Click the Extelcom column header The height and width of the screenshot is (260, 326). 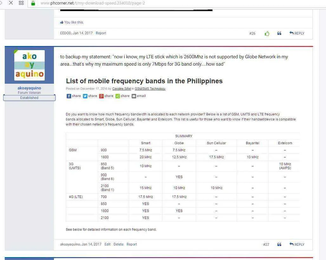click(x=285, y=143)
